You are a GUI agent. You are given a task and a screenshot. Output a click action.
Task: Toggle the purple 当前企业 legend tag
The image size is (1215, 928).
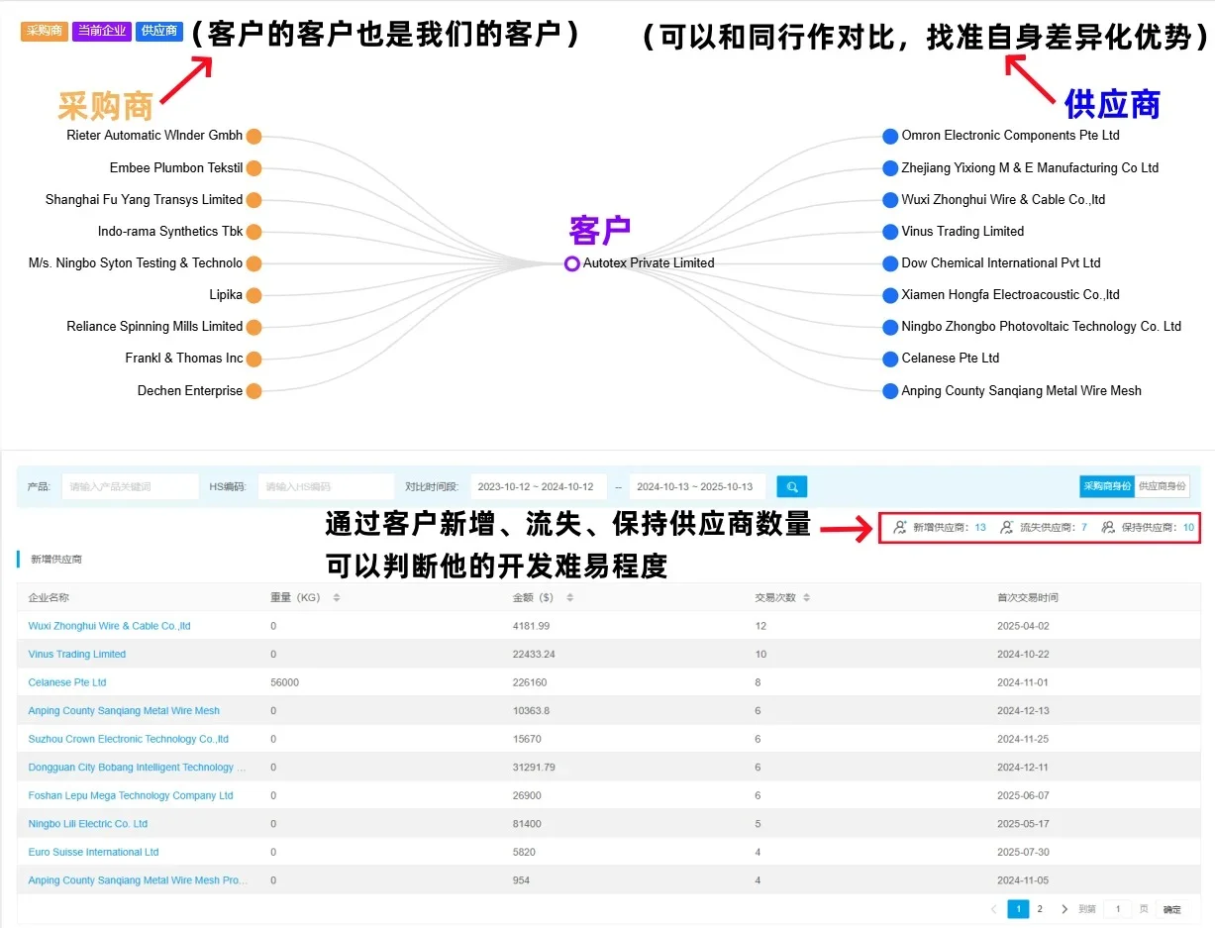click(102, 31)
